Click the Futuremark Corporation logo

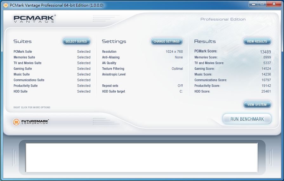tap(31, 122)
